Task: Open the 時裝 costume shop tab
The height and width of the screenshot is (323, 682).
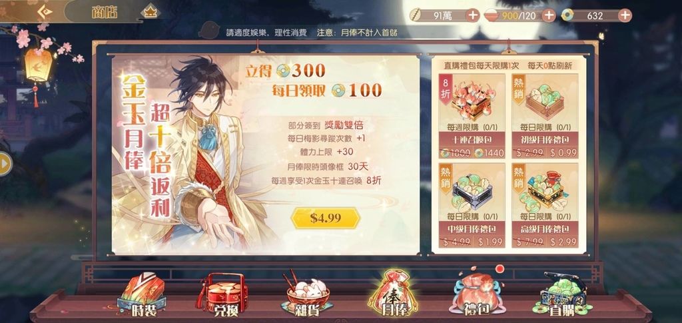Action: tap(143, 294)
